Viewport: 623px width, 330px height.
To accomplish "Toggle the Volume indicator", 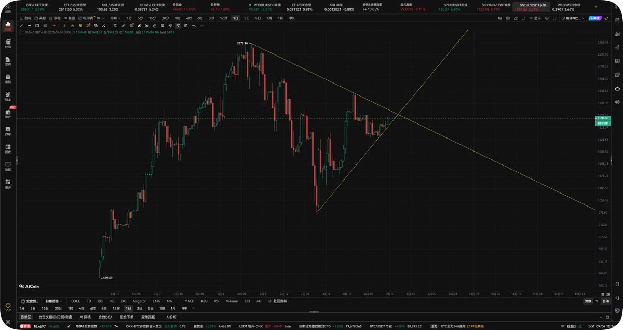I will [232, 301].
